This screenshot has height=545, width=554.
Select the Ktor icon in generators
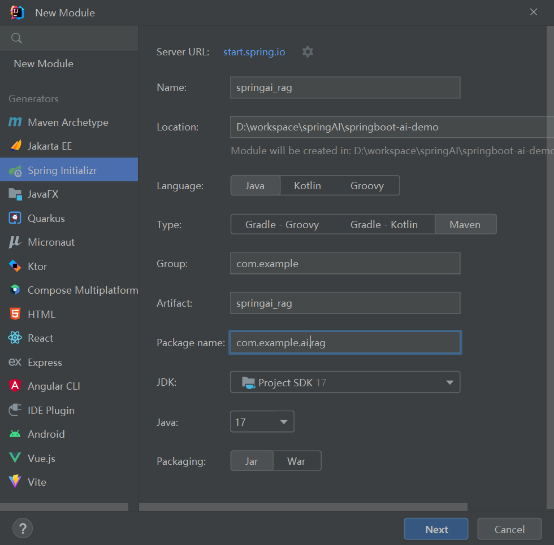pos(15,266)
